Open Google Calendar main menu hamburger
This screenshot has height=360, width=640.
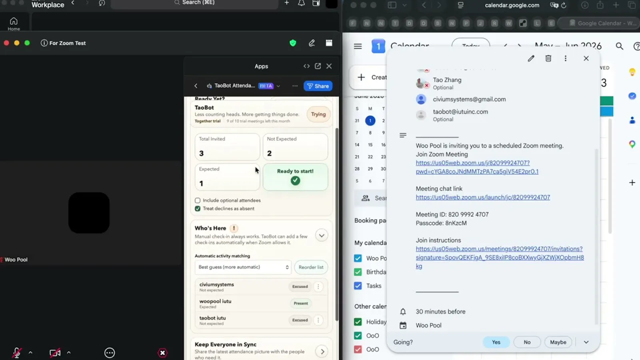tap(358, 46)
